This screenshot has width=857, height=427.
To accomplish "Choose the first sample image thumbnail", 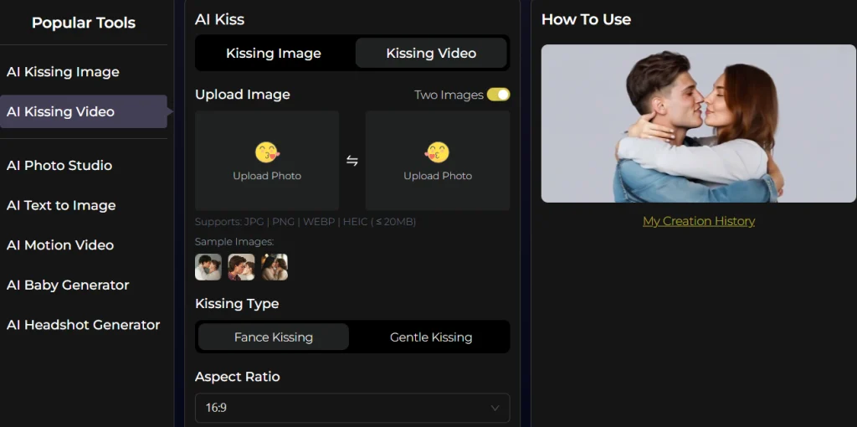I will pyautogui.click(x=208, y=267).
